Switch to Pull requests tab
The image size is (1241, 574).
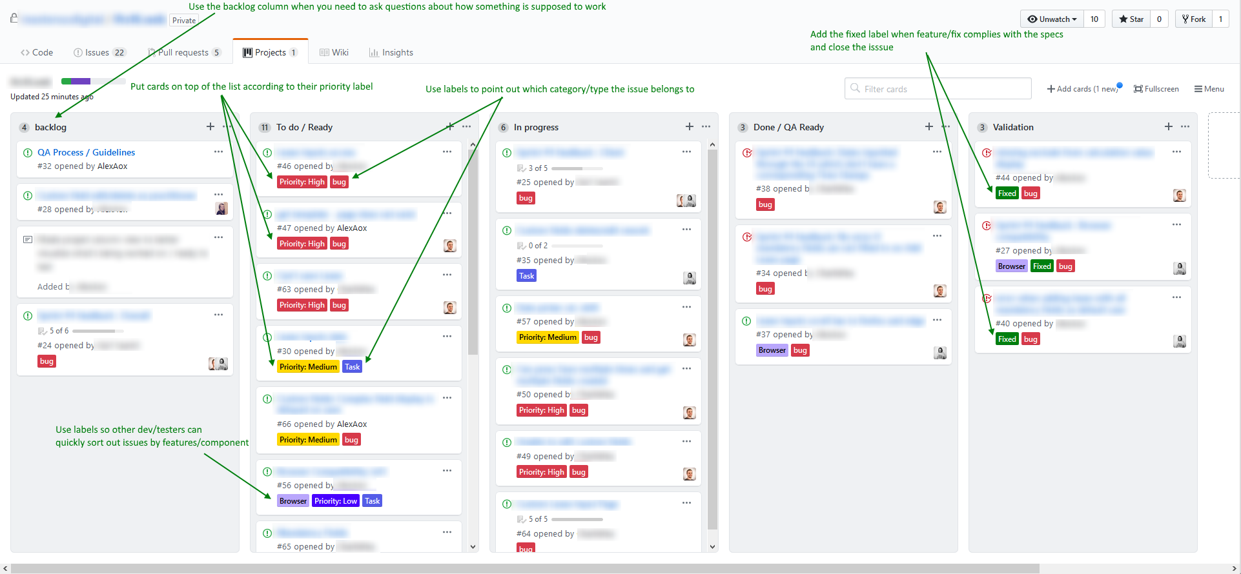pos(185,52)
